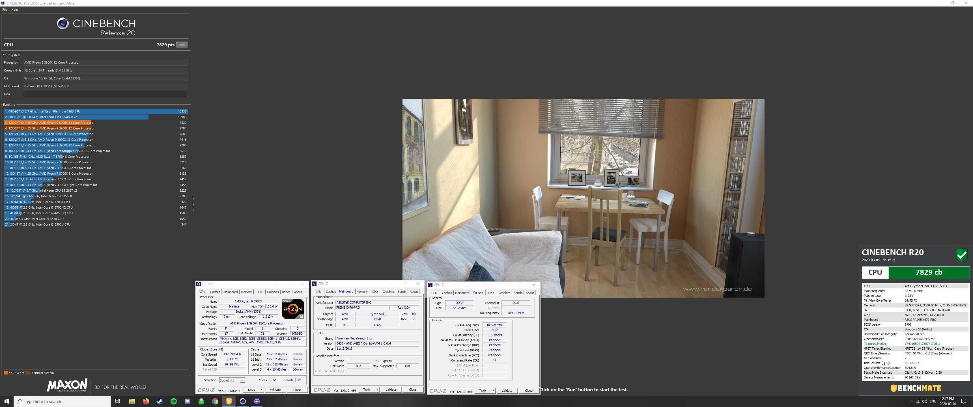This screenshot has height=407, width=973.
Task: Open notification action center
Action: coord(964,401)
